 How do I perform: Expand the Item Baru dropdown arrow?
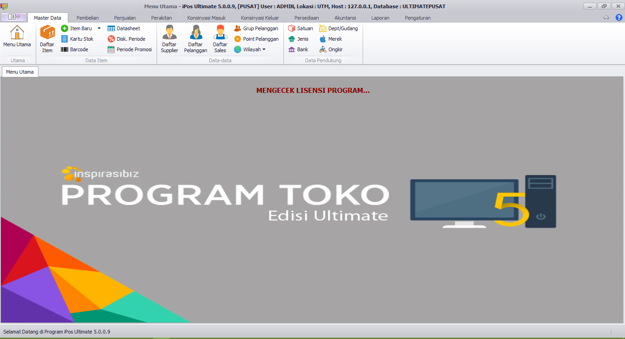coord(98,28)
